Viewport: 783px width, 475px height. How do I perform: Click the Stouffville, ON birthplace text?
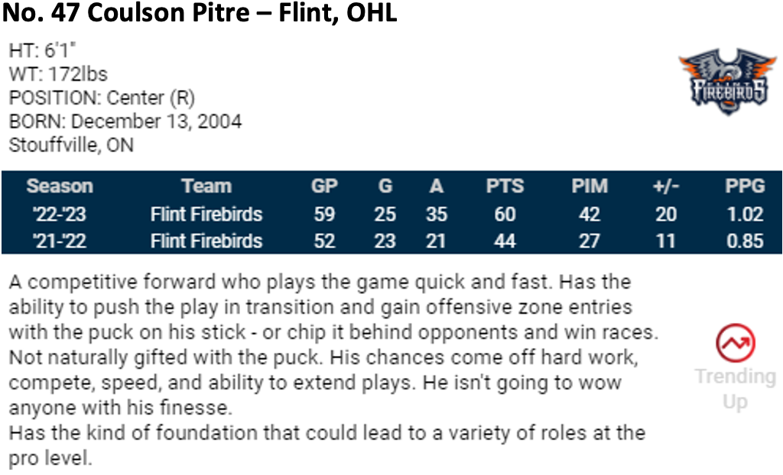[71, 144]
